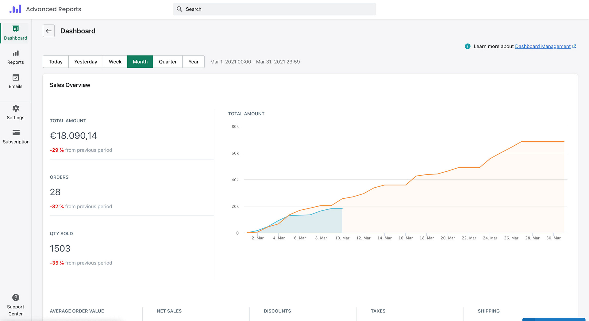Click the Advanced Reports app title
The height and width of the screenshot is (321, 589).
54,9
